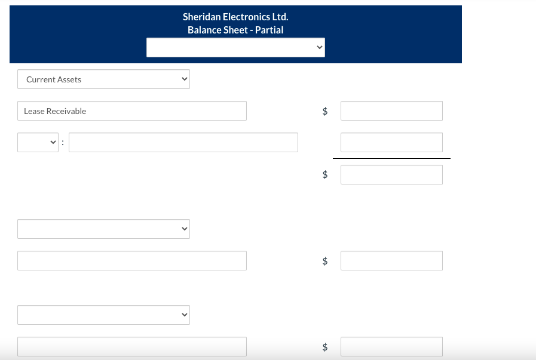Click the account name field under the middle section dropdown

tap(132, 261)
